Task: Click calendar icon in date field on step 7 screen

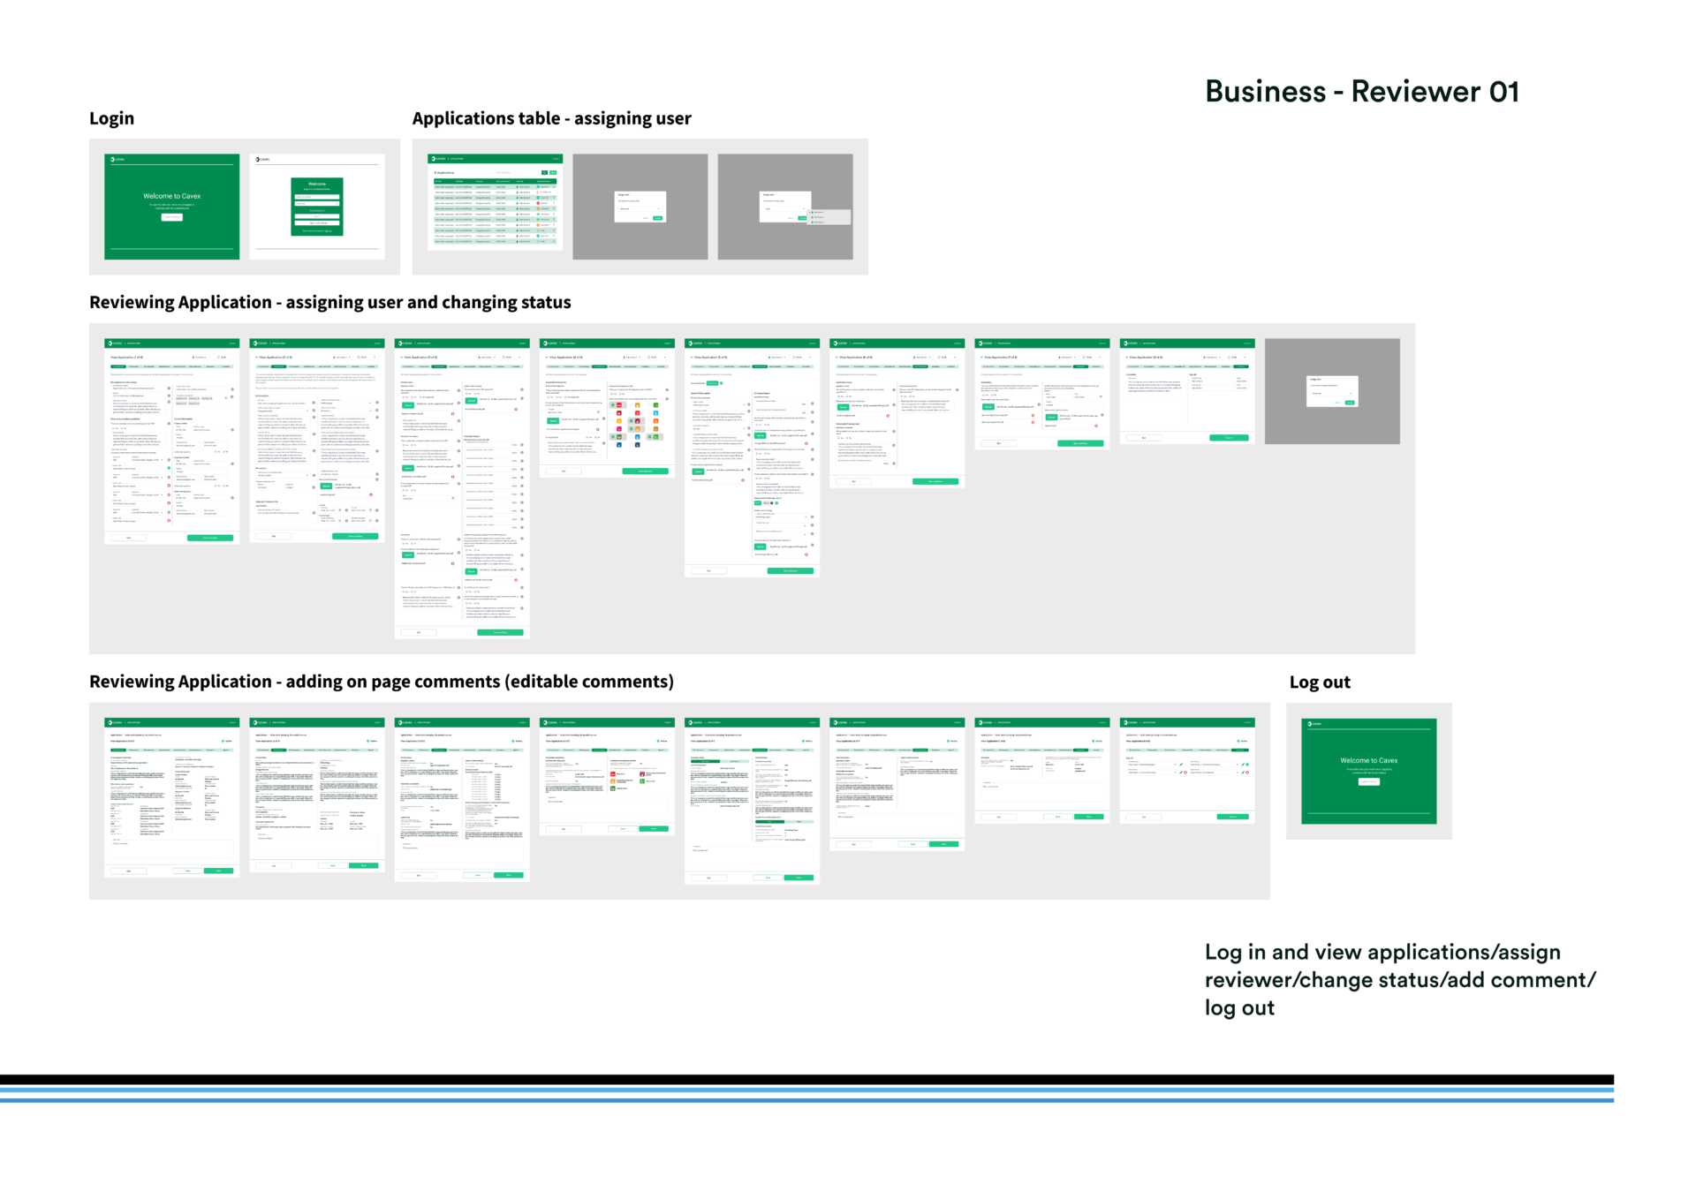Action: (x=1101, y=396)
